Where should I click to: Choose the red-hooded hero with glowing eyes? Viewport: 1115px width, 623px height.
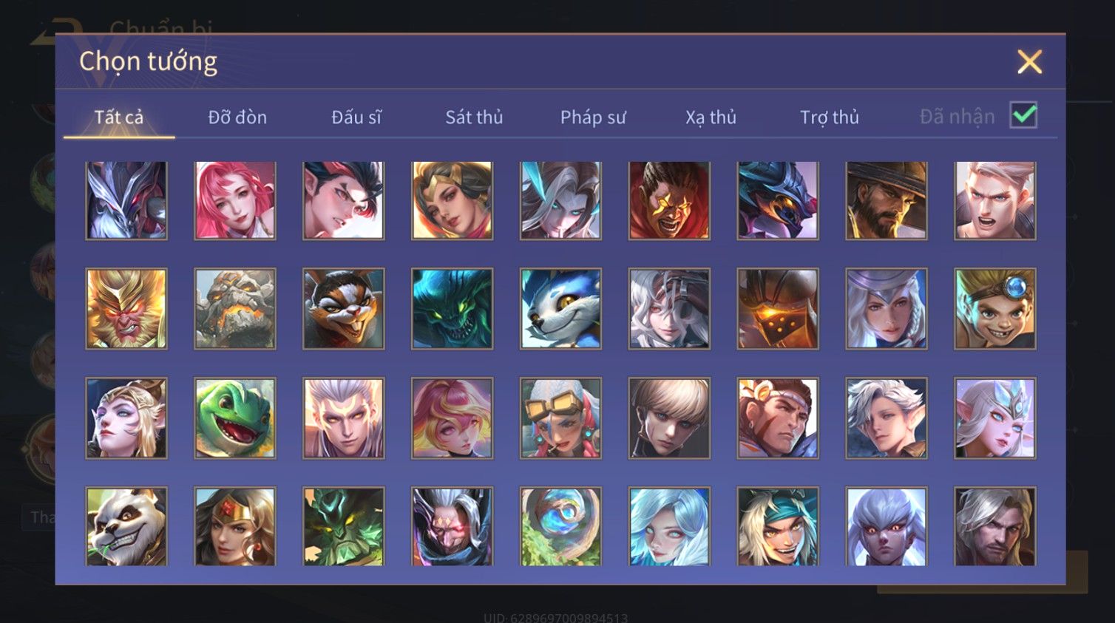point(669,200)
